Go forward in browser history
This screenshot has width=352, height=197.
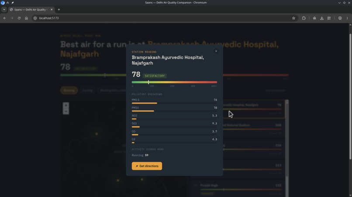coord(12,18)
